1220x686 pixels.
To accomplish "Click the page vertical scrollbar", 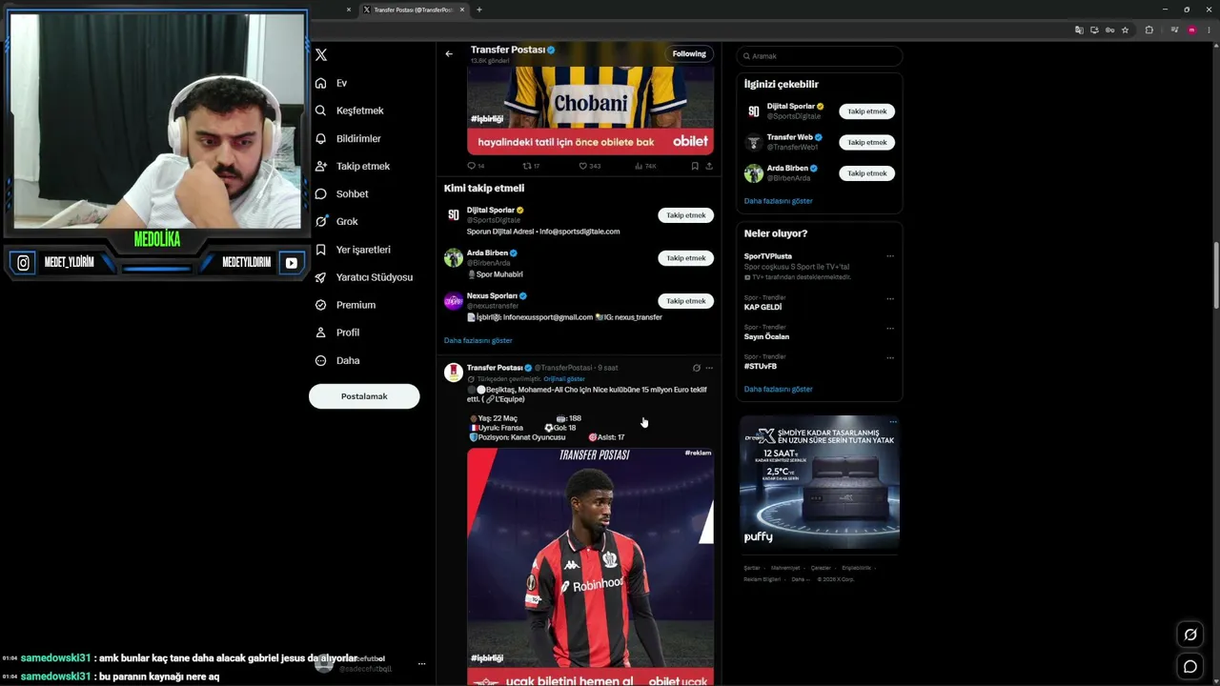I will point(1215,276).
